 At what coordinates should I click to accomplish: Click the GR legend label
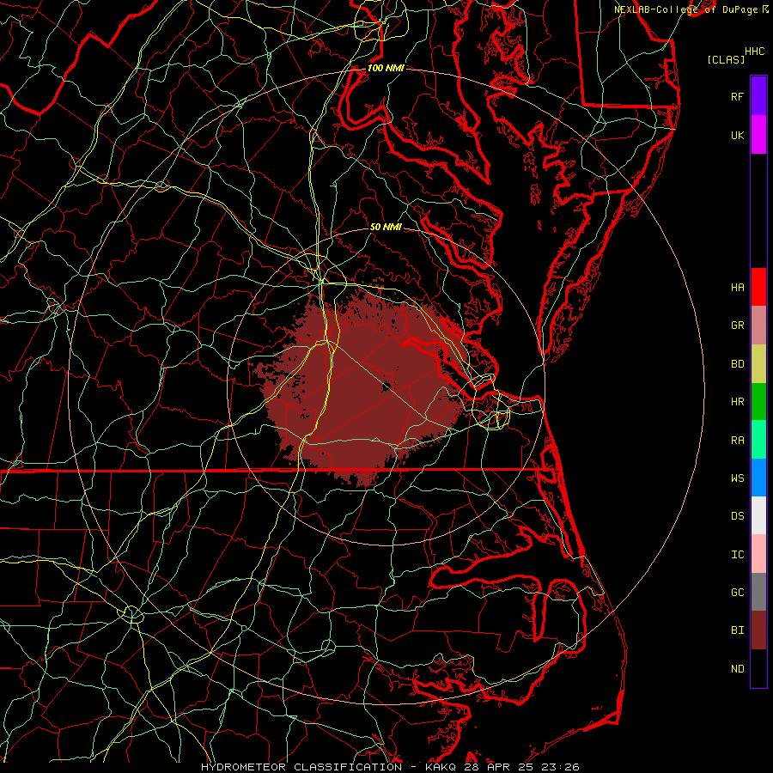(x=737, y=326)
